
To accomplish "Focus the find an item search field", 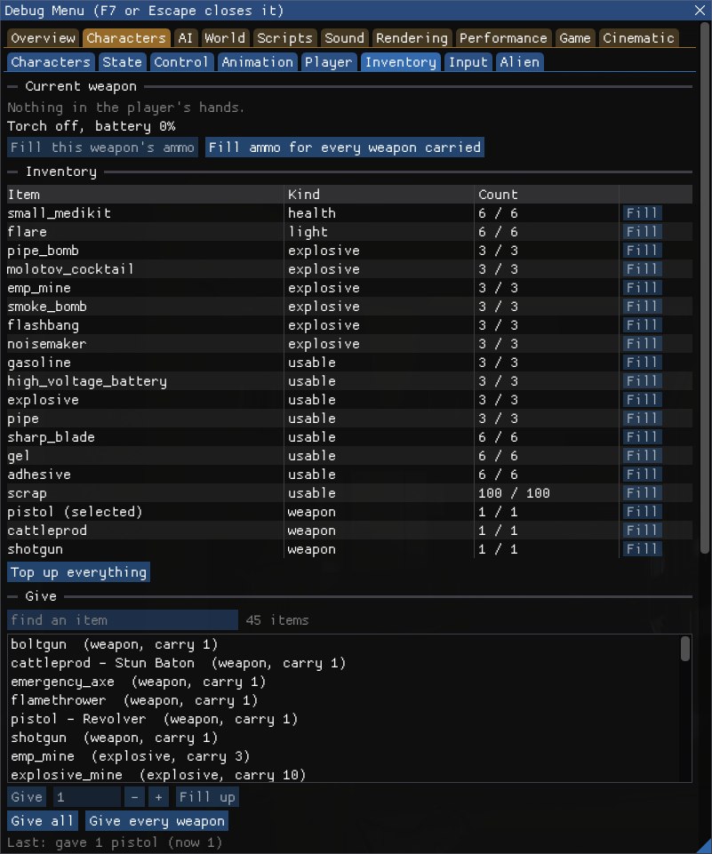I will tap(123, 620).
